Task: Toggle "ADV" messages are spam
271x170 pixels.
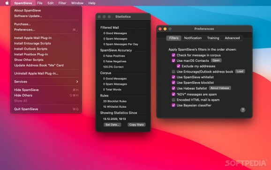Action: pyautogui.click(x=173, y=94)
